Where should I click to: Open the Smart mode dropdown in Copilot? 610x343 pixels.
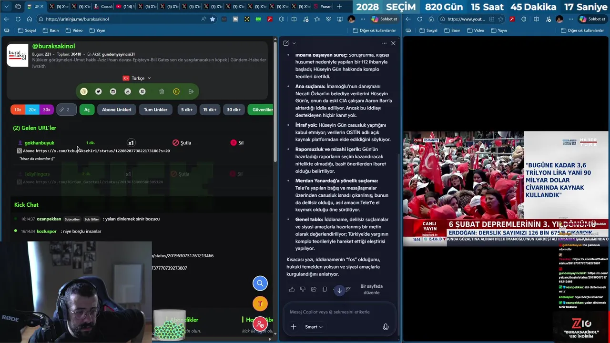tap(314, 327)
